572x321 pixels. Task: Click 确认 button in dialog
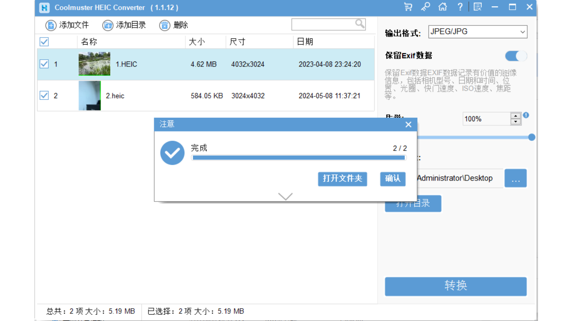pos(393,179)
